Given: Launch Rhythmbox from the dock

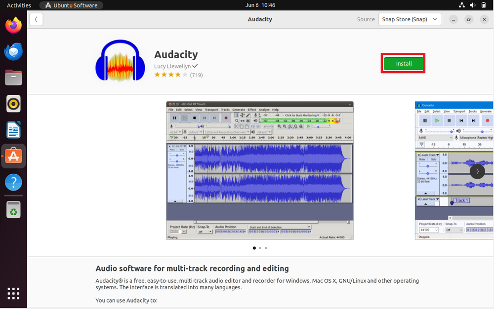Looking at the screenshot, I should click(x=13, y=104).
